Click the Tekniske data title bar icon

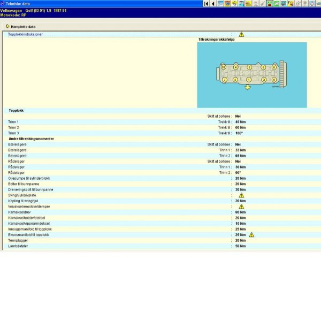click(3, 3)
